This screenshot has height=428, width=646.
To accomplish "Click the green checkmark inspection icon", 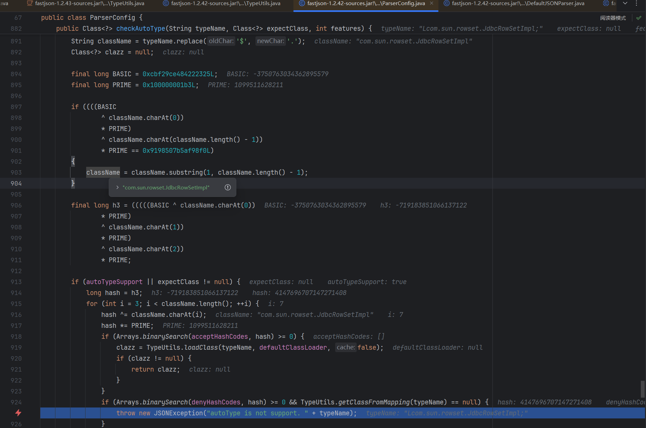I will (x=638, y=18).
